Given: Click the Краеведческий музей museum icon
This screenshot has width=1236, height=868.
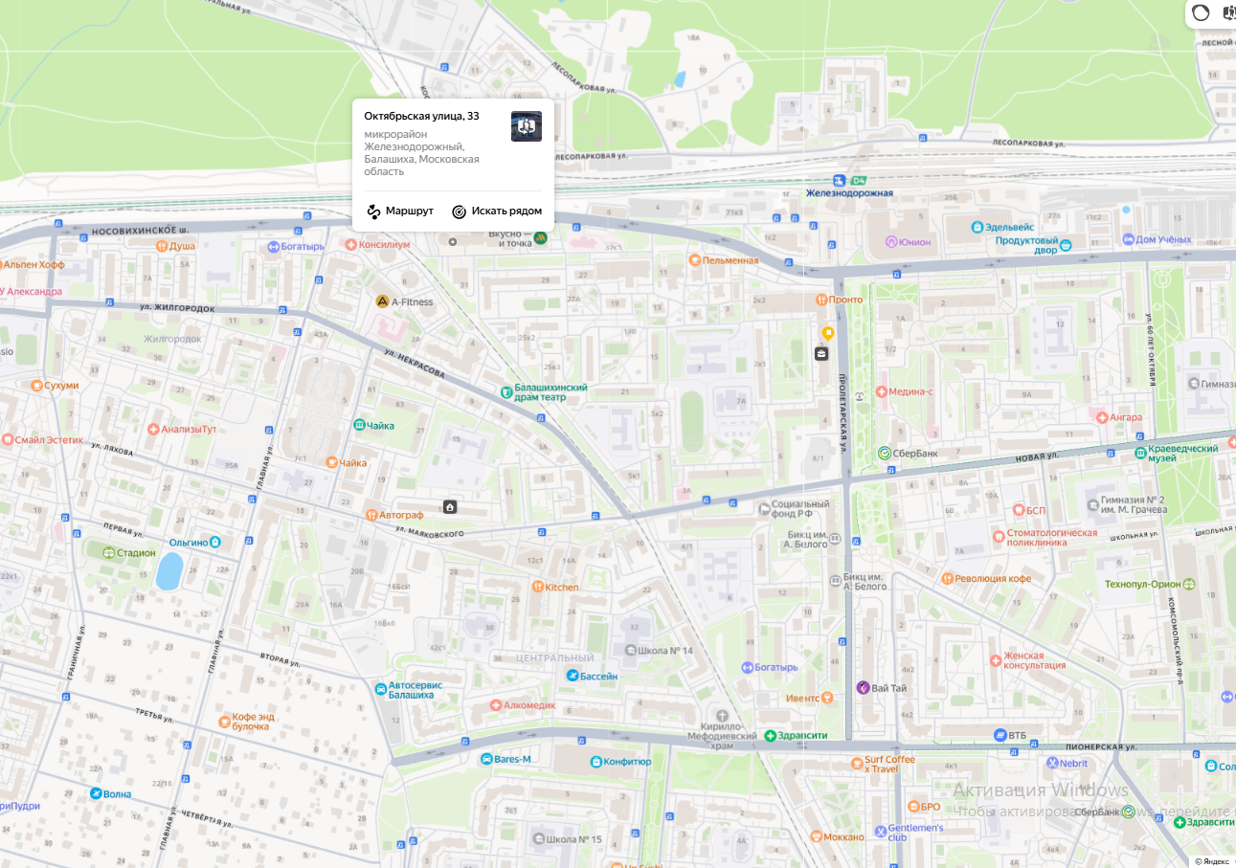Looking at the screenshot, I should 1140,453.
